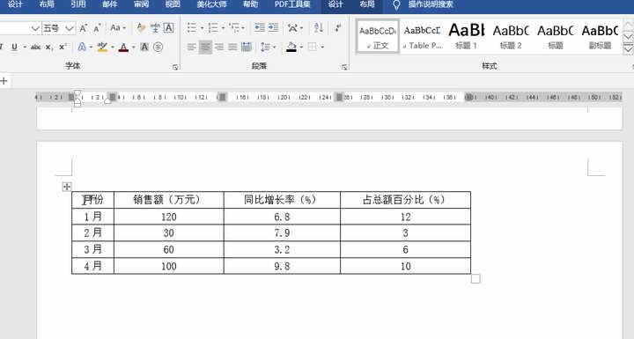Open the phonetic guide (pinyin) tool
This screenshot has height=339, width=634.
pos(155,28)
